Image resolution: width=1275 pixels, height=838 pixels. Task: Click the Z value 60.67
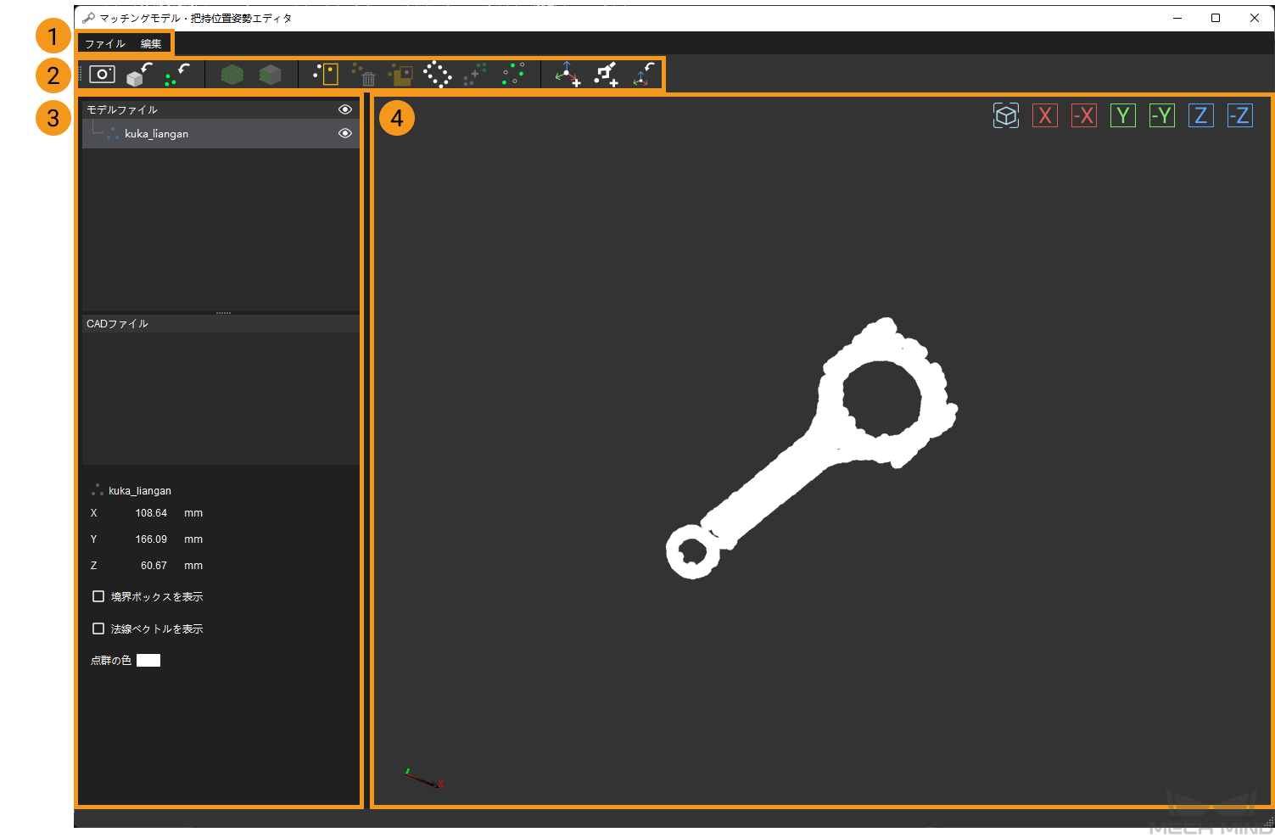tap(154, 566)
